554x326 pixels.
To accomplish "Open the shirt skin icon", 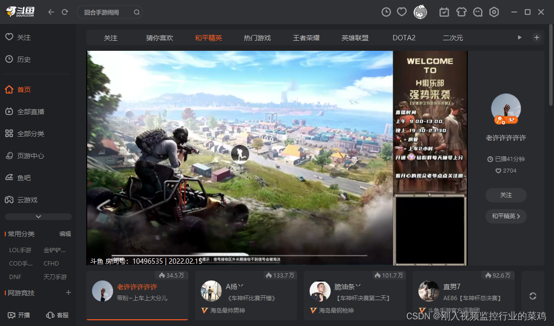I will [462, 12].
